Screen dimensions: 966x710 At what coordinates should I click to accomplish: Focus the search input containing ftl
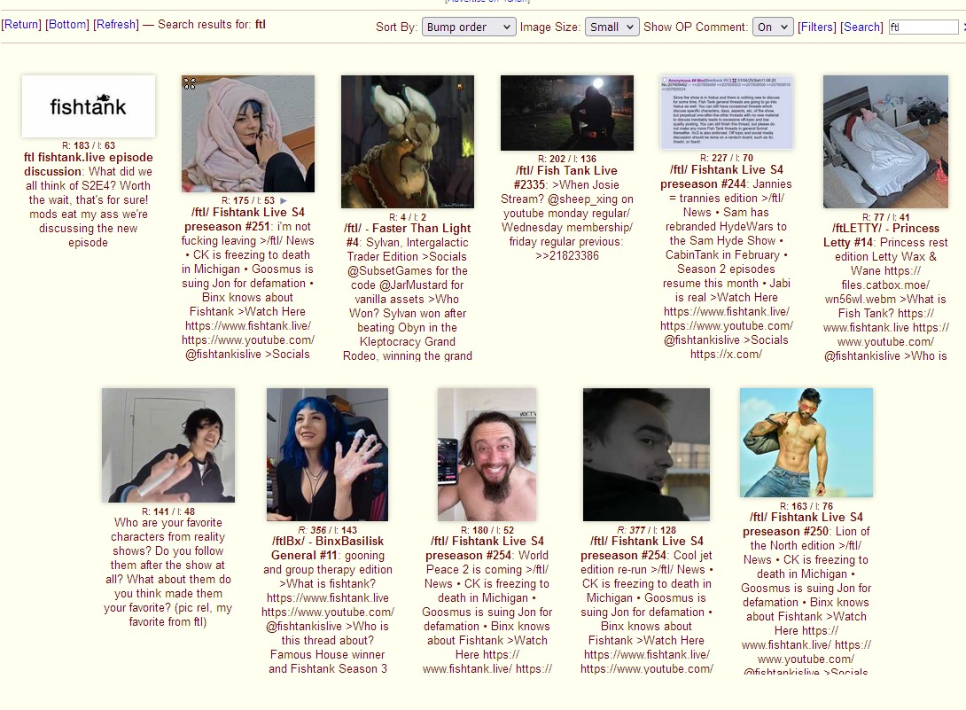923,27
